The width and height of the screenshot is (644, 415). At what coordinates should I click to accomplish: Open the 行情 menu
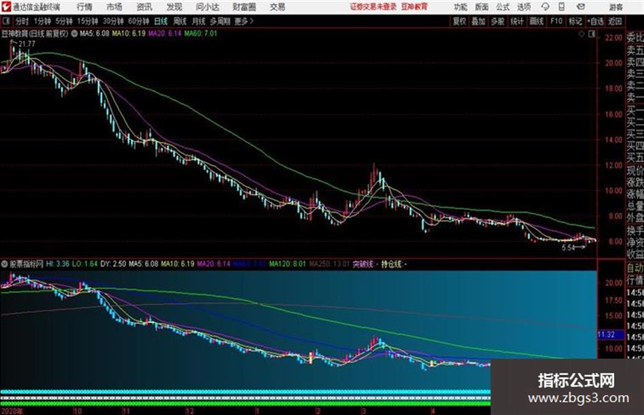85,7
